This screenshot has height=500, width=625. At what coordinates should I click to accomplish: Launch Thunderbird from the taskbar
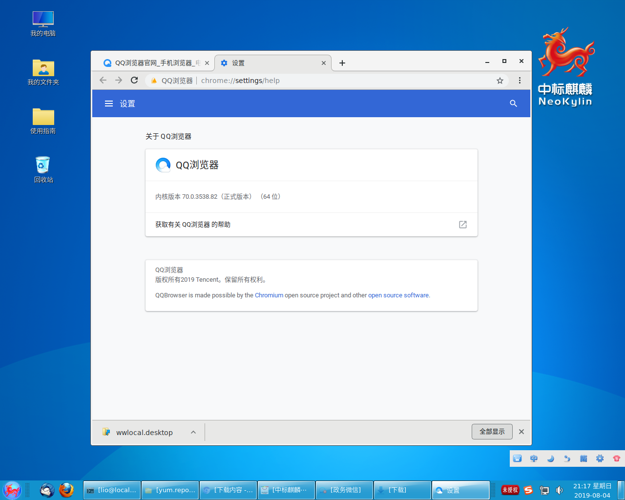point(47,490)
